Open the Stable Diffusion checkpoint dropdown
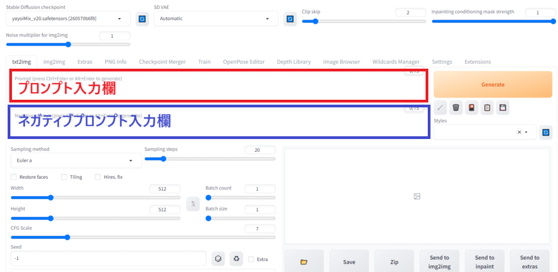Screen dimensions: 558x272 (67, 19)
